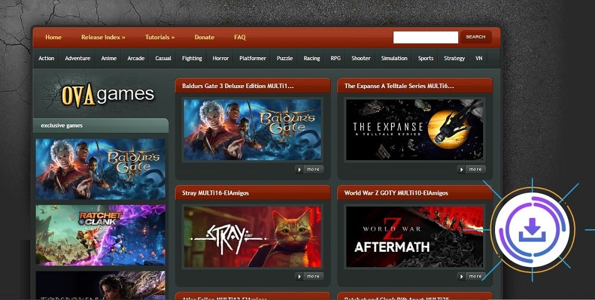The image size is (595, 300).
Task: Click the Stray cat banner image
Action: coord(252,236)
